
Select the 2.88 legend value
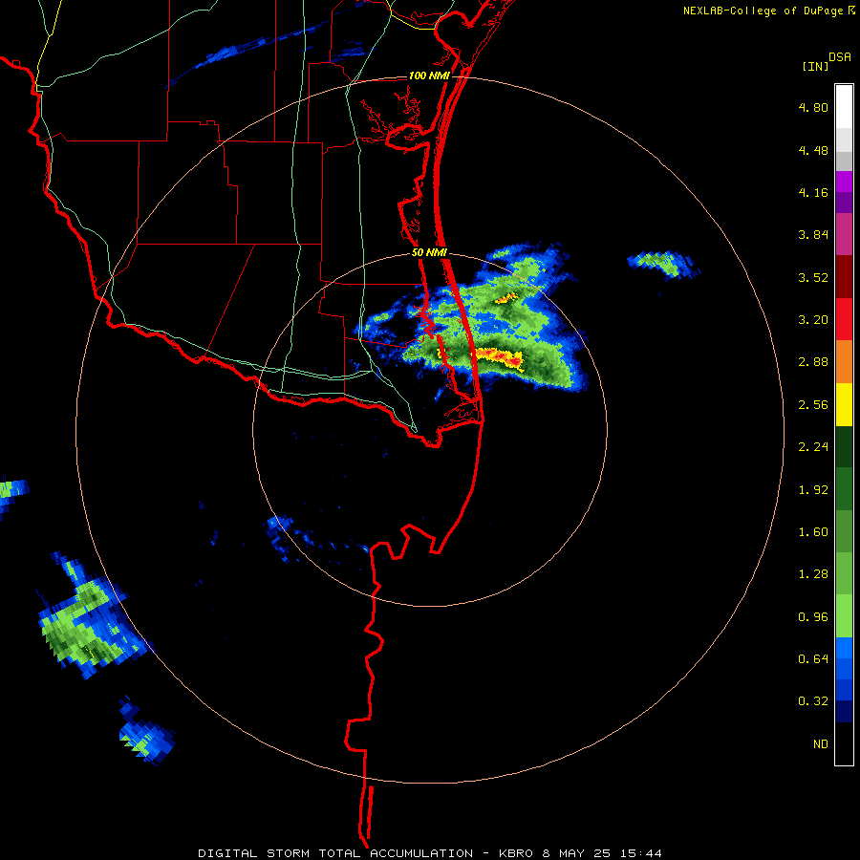[813, 362]
